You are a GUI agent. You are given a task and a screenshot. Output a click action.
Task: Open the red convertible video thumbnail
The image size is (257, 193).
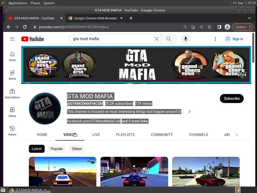click(x=206, y=172)
